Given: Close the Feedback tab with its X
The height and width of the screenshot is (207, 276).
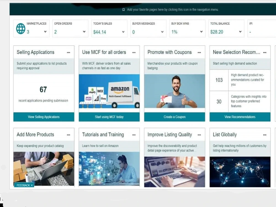Looking at the screenshot, I should click(32, 185).
